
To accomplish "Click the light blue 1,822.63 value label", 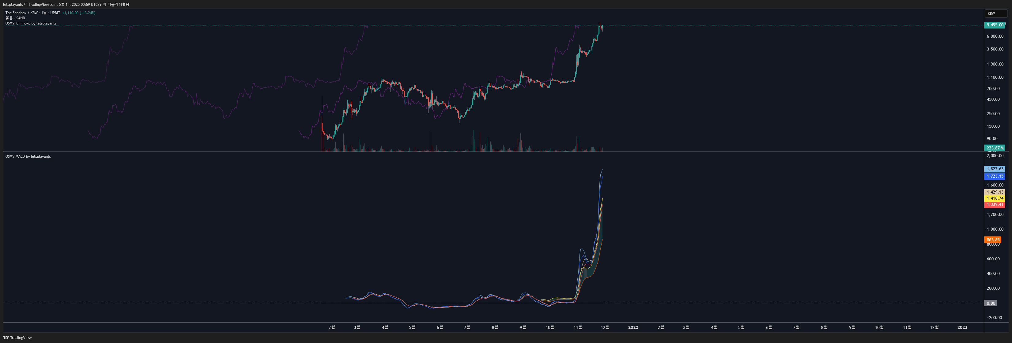I will point(994,169).
